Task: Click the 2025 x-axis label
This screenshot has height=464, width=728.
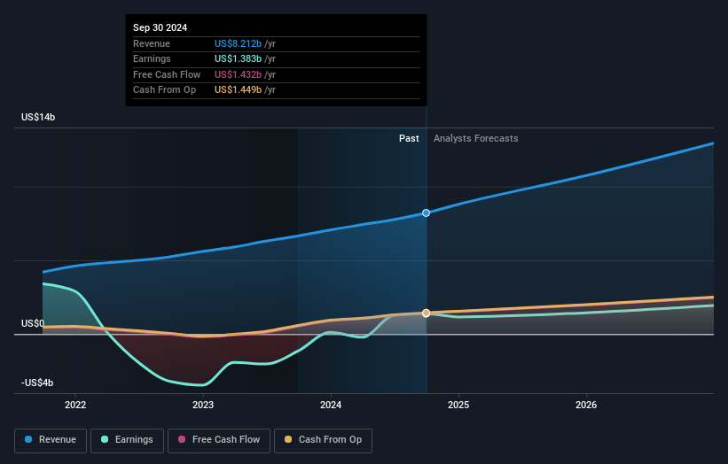Action: tap(458, 405)
